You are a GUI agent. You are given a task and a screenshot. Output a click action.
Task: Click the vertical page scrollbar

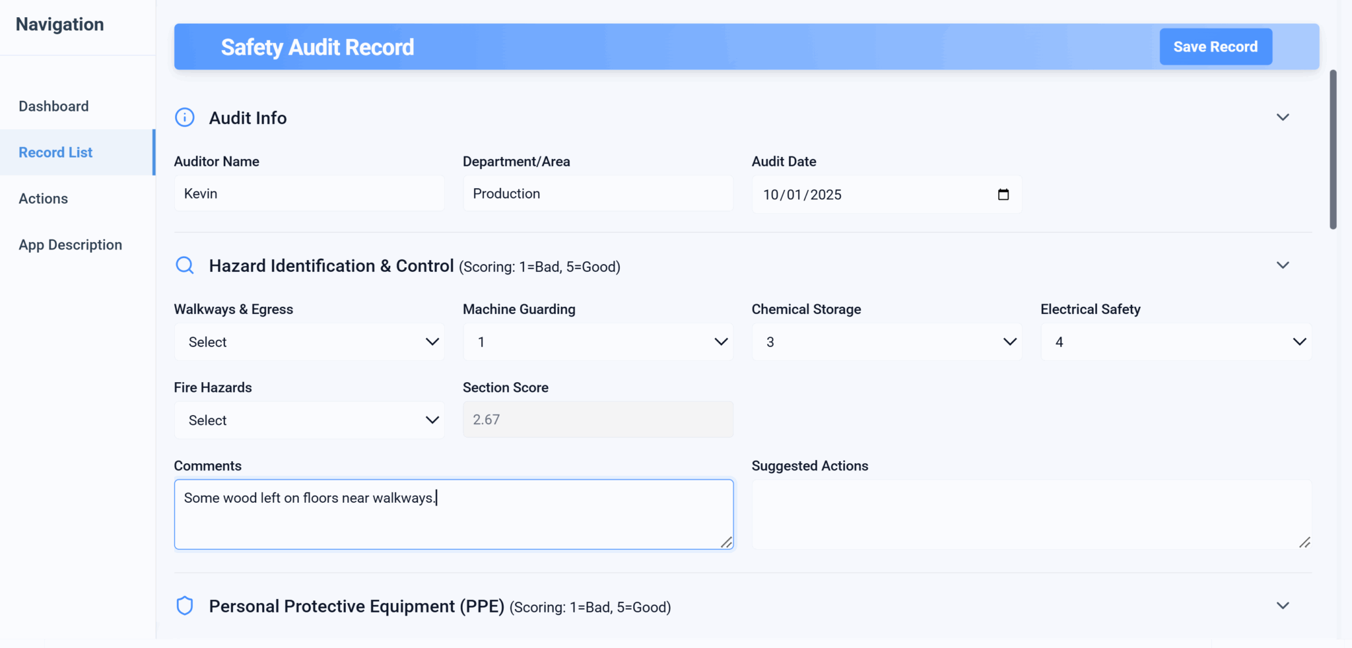[1333, 150]
